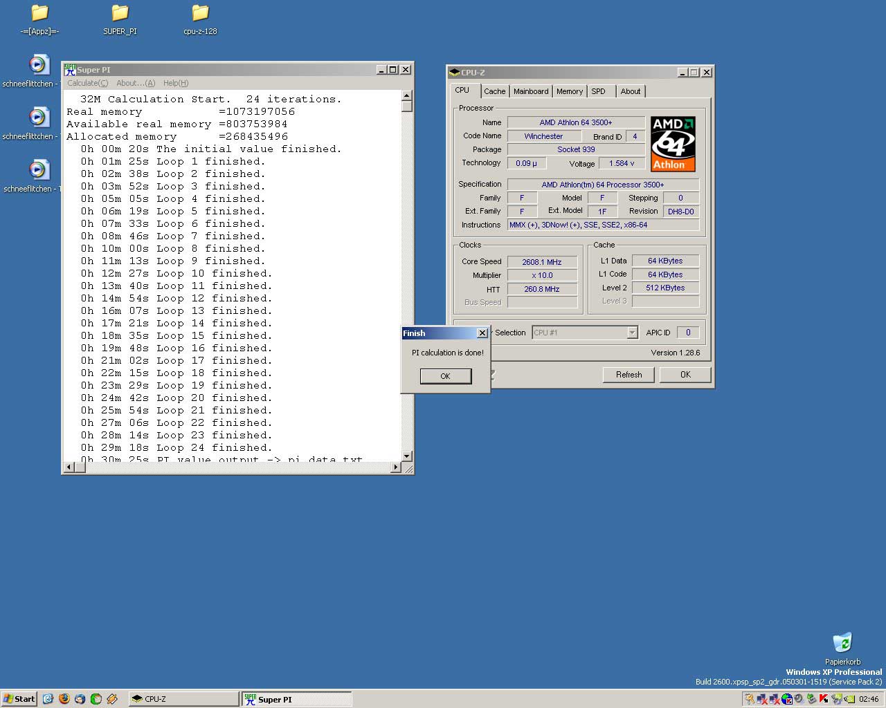Click the APIC ID value 0
Image resolution: width=886 pixels, height=708 pixels.
688,333
